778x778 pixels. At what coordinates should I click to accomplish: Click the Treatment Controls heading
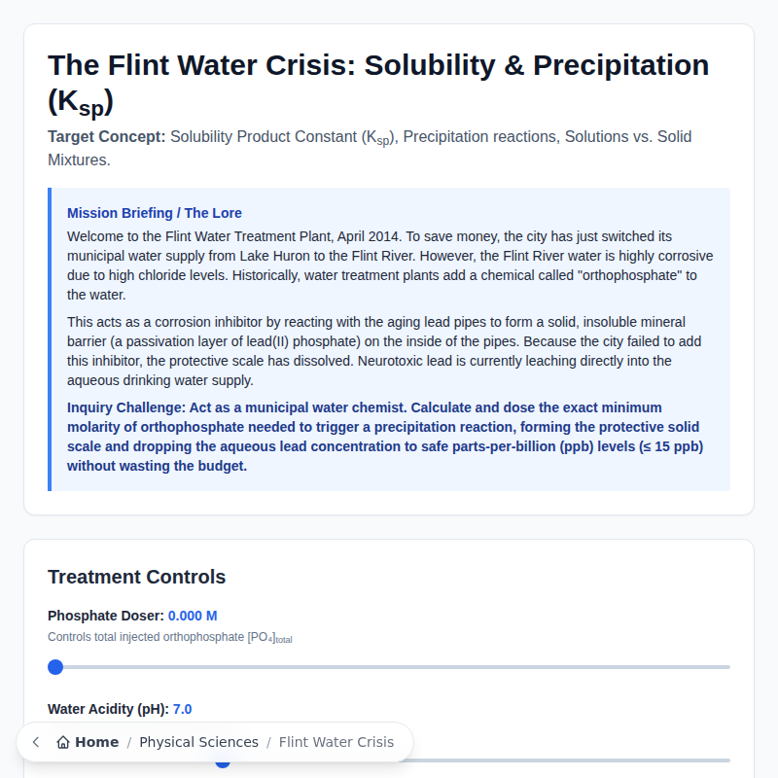(136, 577)
